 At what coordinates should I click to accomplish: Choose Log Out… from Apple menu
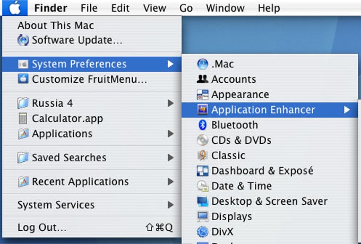point(42,228)
